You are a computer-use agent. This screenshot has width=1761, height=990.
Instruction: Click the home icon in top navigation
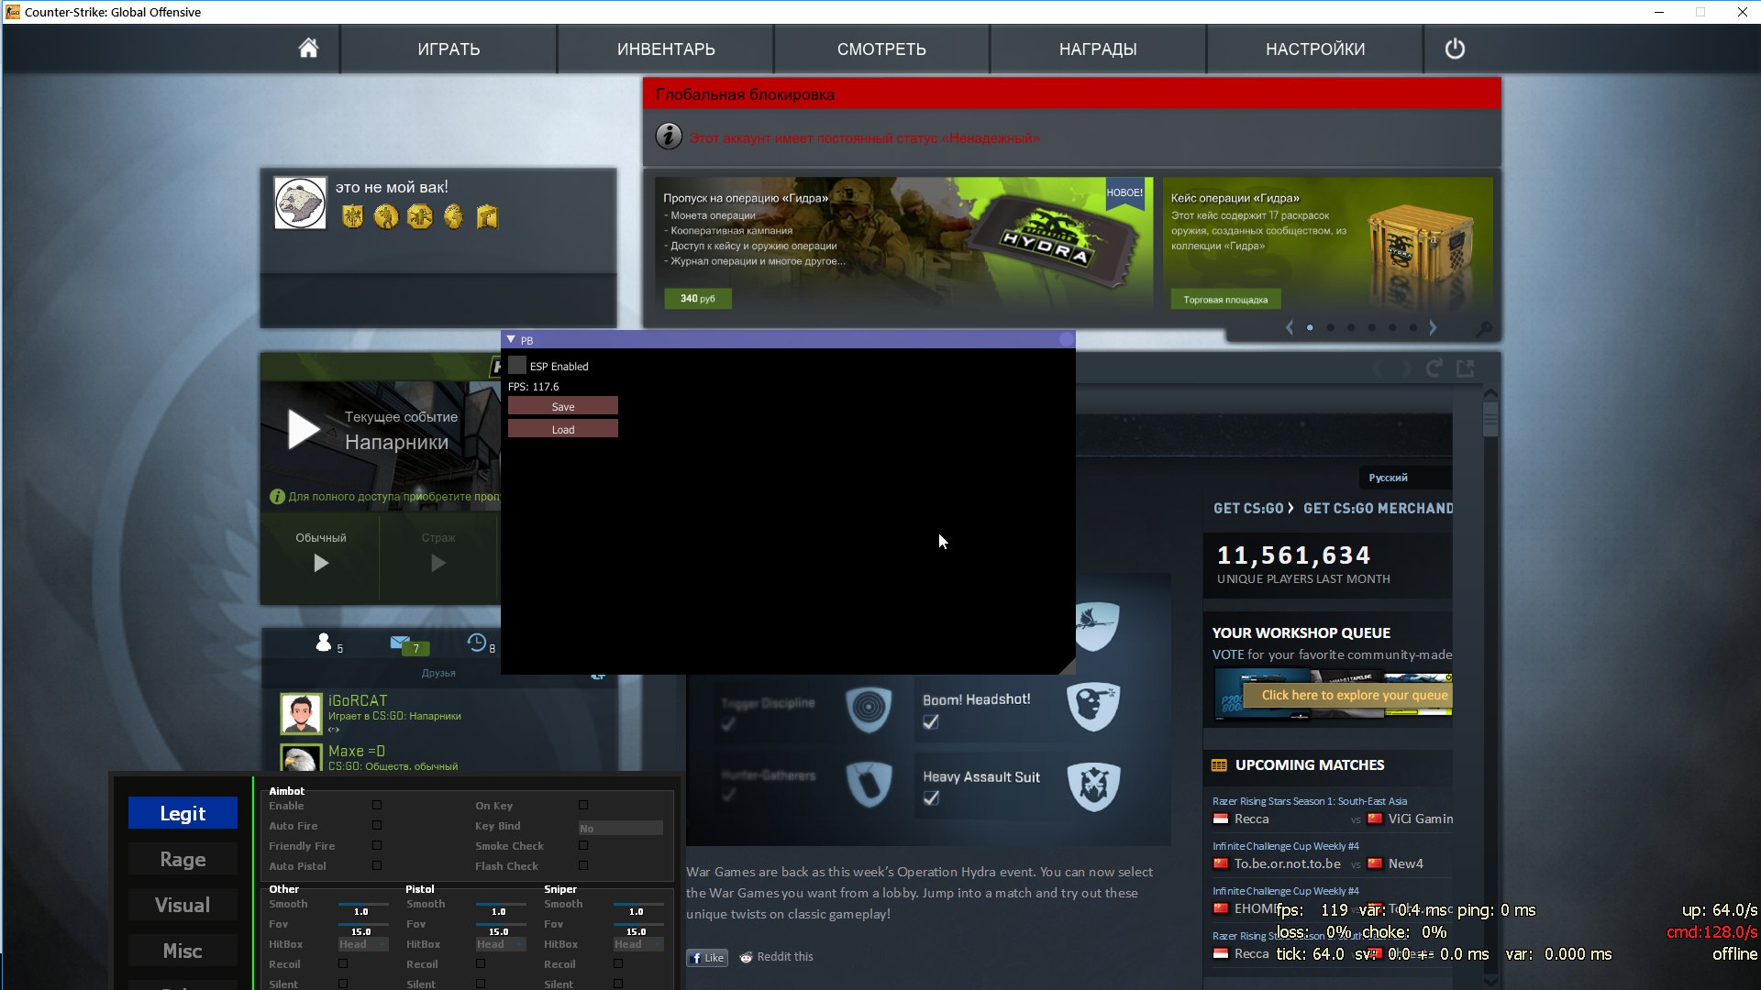308,49
